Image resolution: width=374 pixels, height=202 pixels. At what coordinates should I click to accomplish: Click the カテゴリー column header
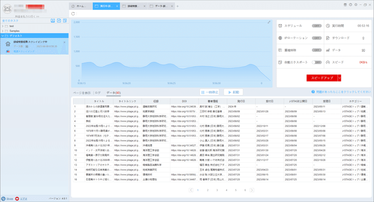coord(355,101)
